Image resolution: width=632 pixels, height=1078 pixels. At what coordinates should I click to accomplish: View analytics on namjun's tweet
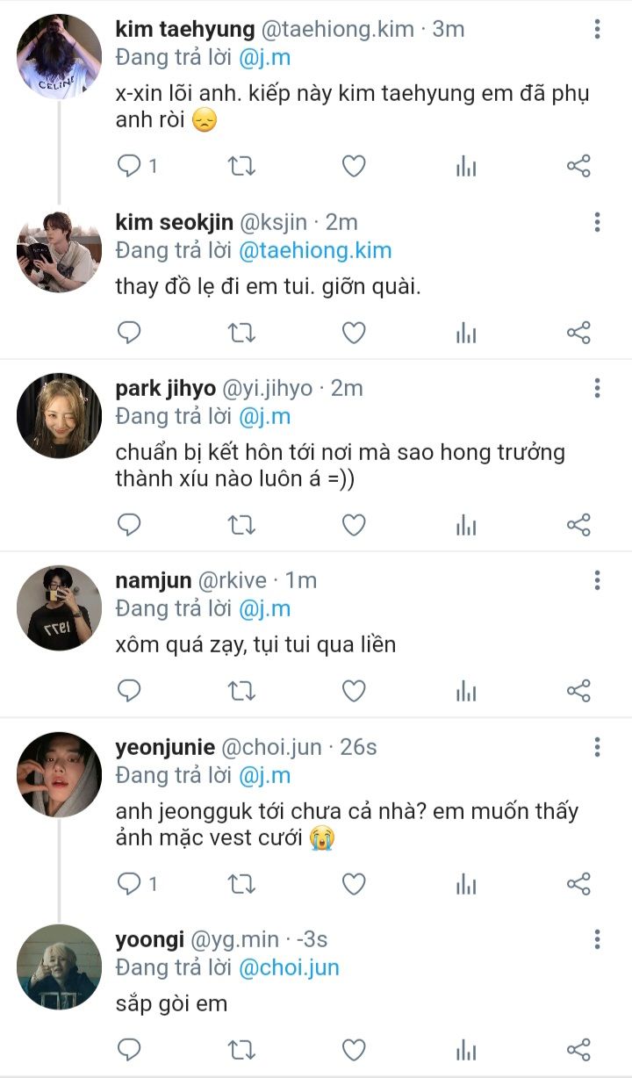(466, 692)
